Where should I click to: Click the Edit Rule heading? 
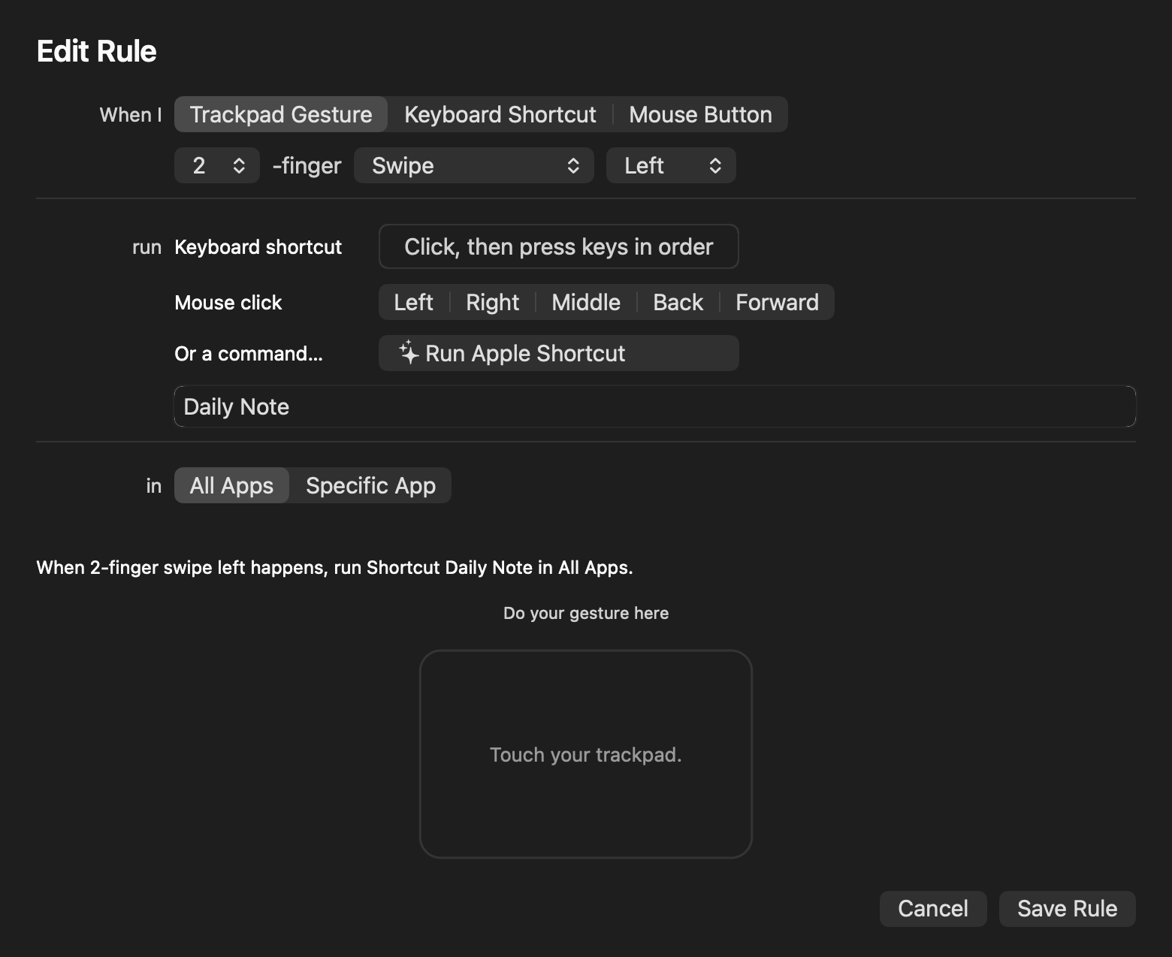coord(96,51)
